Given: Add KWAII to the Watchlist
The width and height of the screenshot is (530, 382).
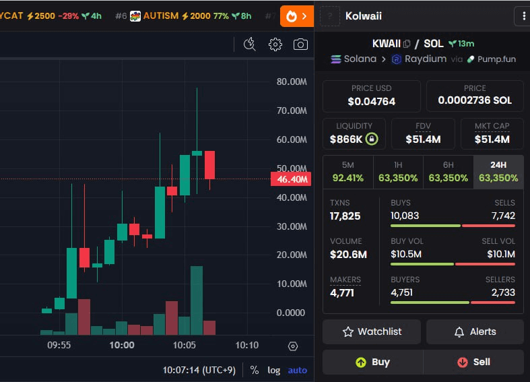Looking at the screenshot, I should pos(372,331).
